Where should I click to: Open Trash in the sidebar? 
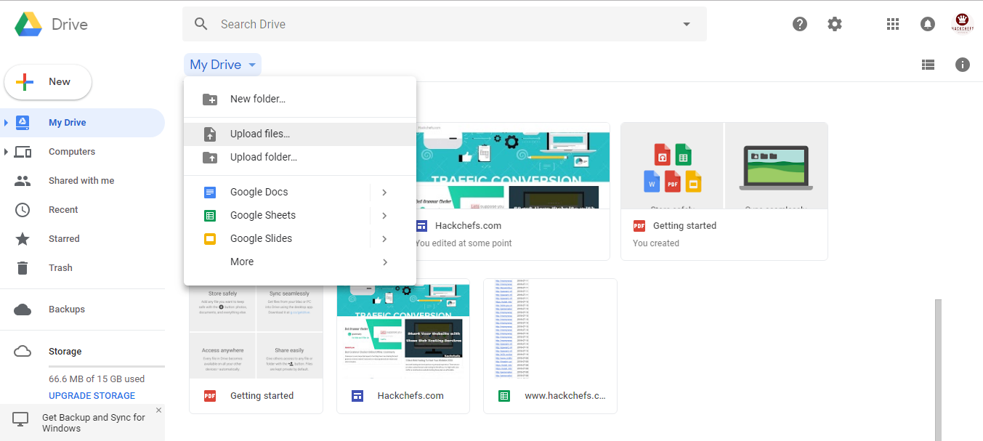[82, 267]
